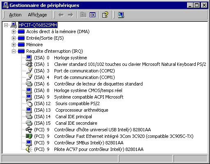Select Port de communication (COM1) entry
The height and width of the screenshot is (164, 210).
coord(84,77)
